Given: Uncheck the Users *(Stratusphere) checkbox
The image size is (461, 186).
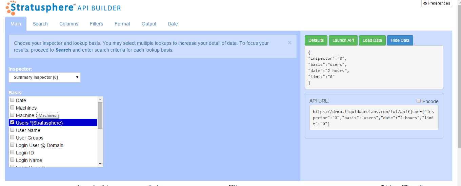Looking at the screenshot, I should tap(12, 123).
